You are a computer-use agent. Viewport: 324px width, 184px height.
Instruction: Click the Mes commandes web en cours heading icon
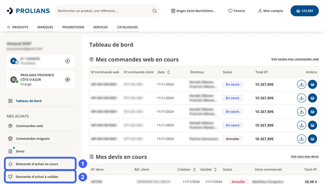(91, 59)
